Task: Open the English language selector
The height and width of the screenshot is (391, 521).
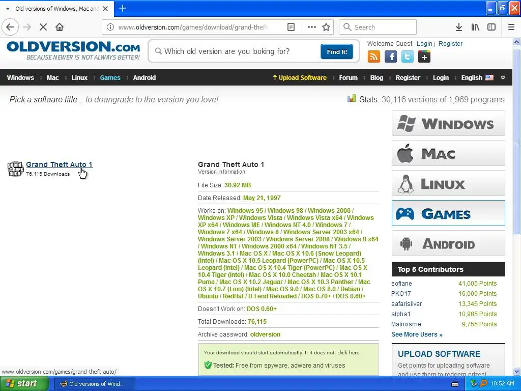Action: click(477, 77)
